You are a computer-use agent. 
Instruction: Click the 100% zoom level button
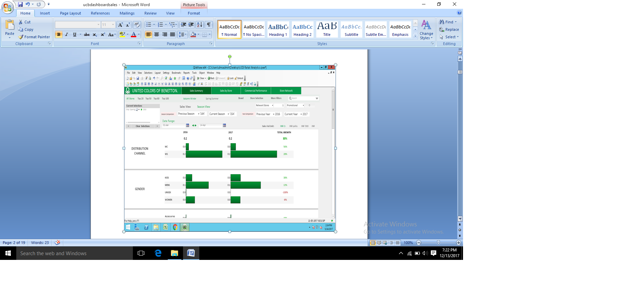click(x=408, y=243)
